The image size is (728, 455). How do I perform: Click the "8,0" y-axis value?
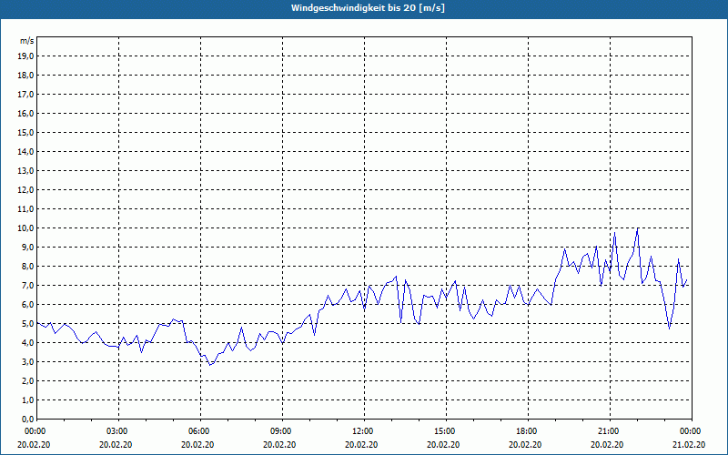coord(27,266)
